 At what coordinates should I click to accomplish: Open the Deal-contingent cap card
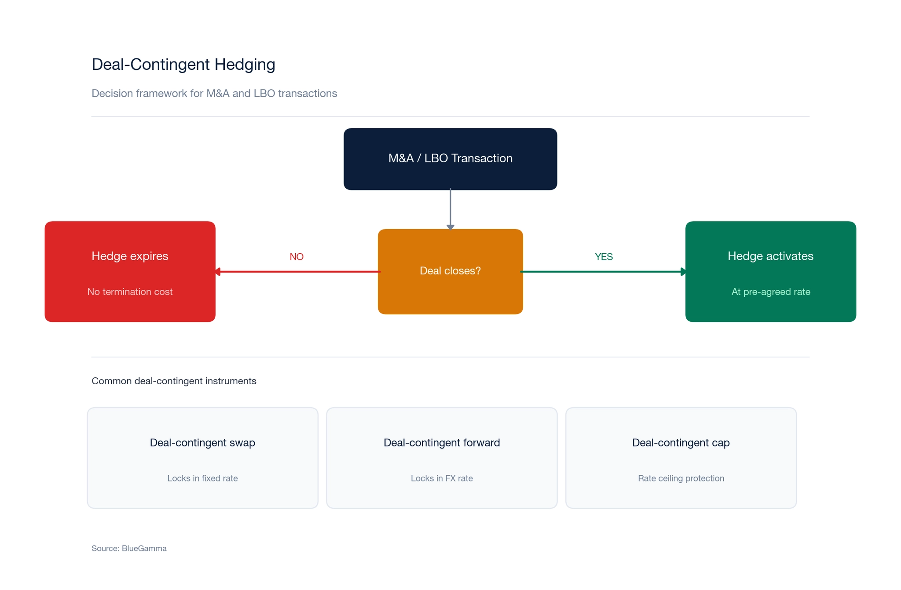[681, 457]
